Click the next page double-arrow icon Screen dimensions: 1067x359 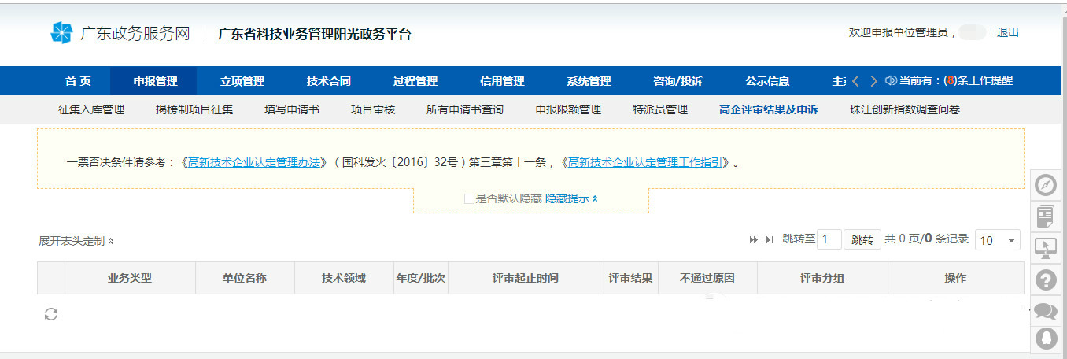(753, 240)
